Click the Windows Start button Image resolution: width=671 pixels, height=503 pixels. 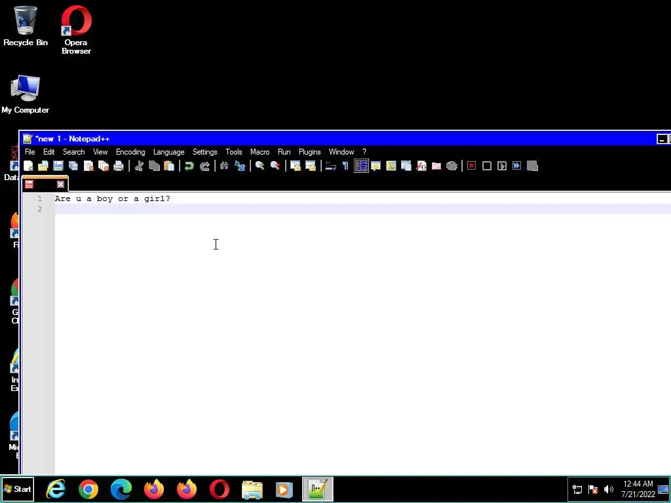(x=18, y=489)
